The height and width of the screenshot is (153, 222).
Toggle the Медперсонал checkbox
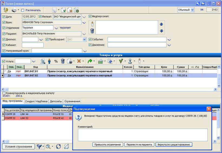[90, 16]
